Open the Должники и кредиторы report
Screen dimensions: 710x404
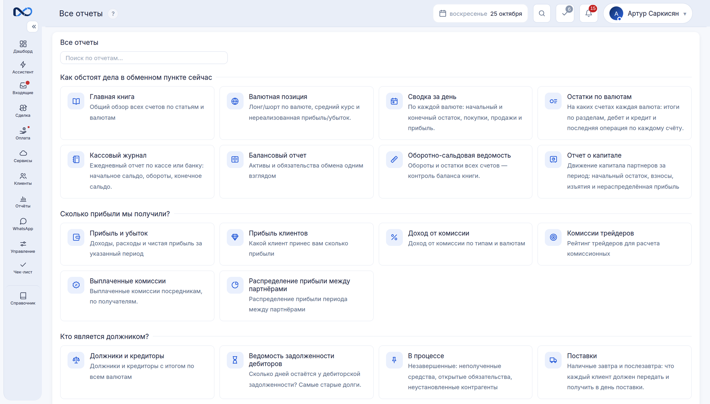pyautogui.click(x=137, y=372)
